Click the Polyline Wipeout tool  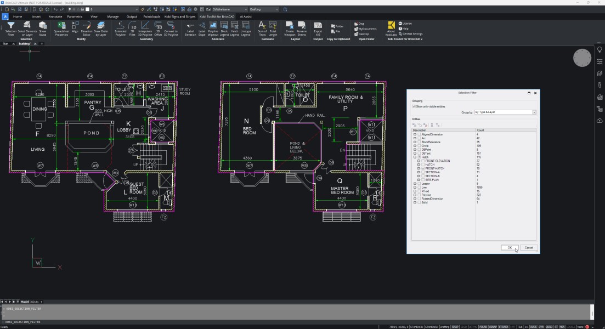click(x=213, y=29)
